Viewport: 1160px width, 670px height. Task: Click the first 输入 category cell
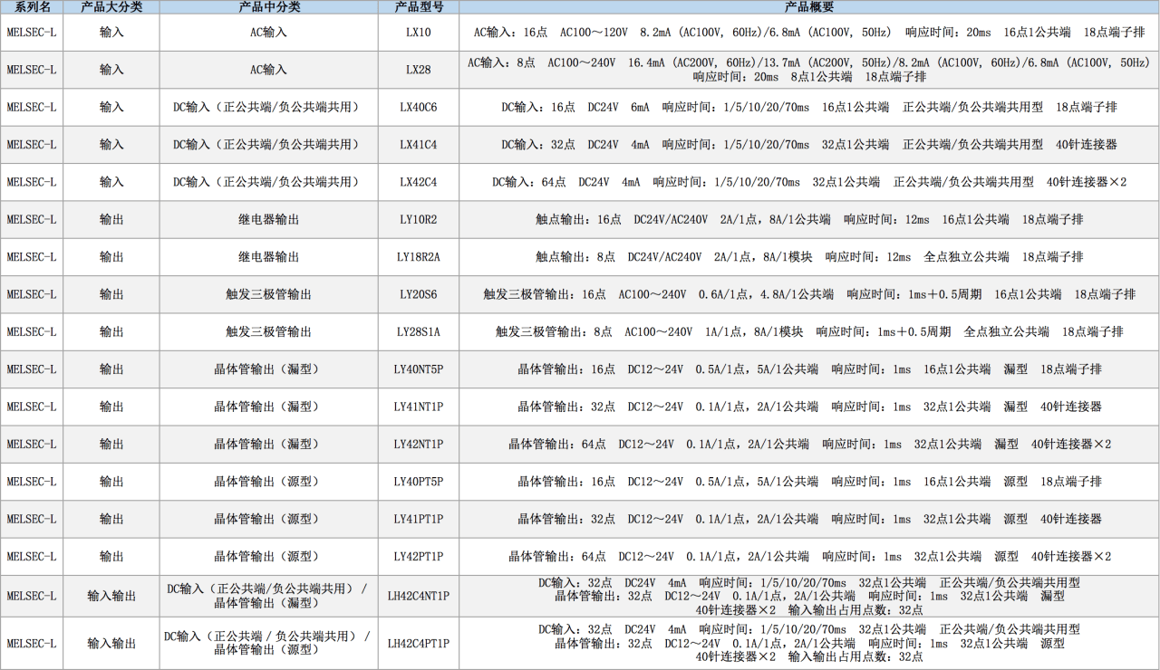111,33
